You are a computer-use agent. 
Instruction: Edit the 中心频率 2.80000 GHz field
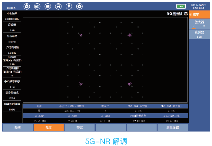click(x=12, y=16)
